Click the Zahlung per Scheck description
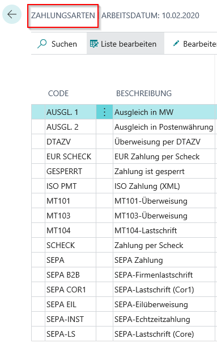 (x=149, y=245)
